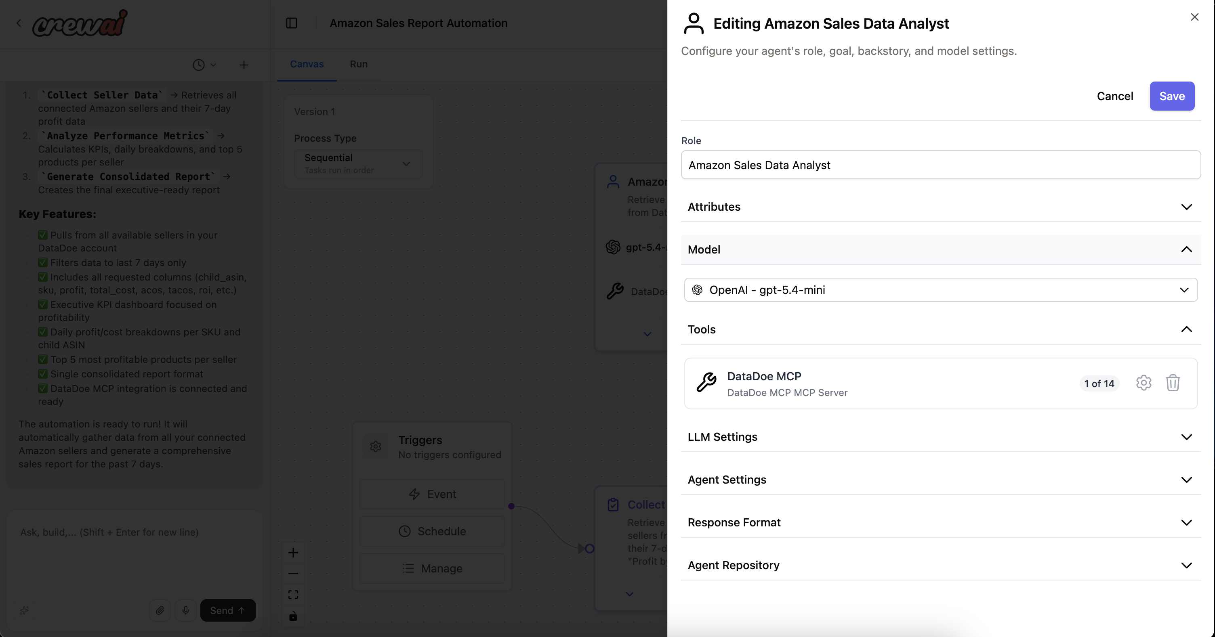
Task: Click the agent person icon on canvas node
Action: coord(613,182)
